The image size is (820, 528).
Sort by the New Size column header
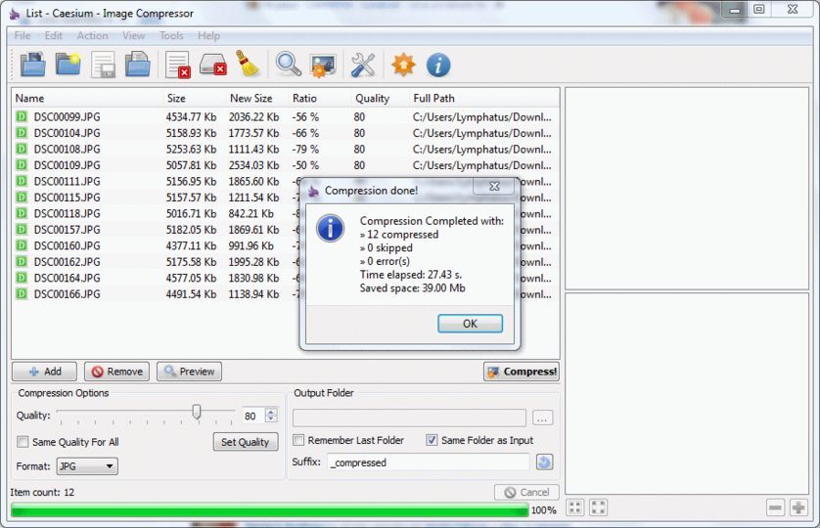tap(256, 98)
